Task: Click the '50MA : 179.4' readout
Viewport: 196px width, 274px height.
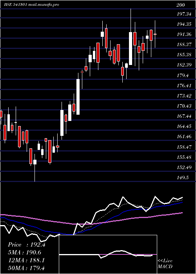Action: pos(26,268)
